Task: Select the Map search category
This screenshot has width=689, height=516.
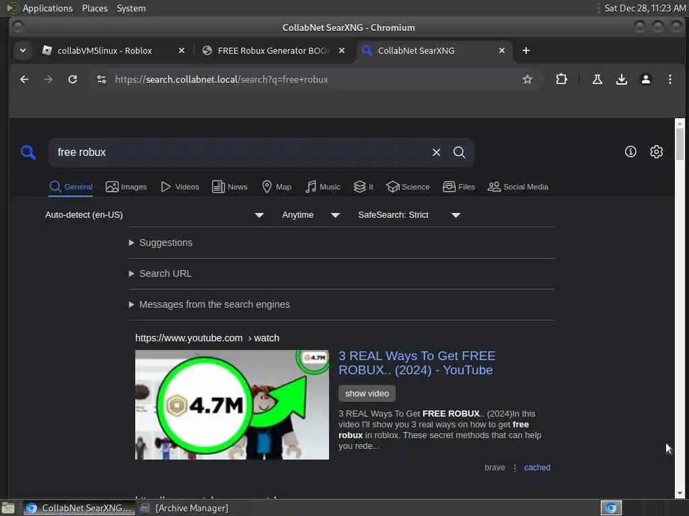Action: (x=277, y=187)
